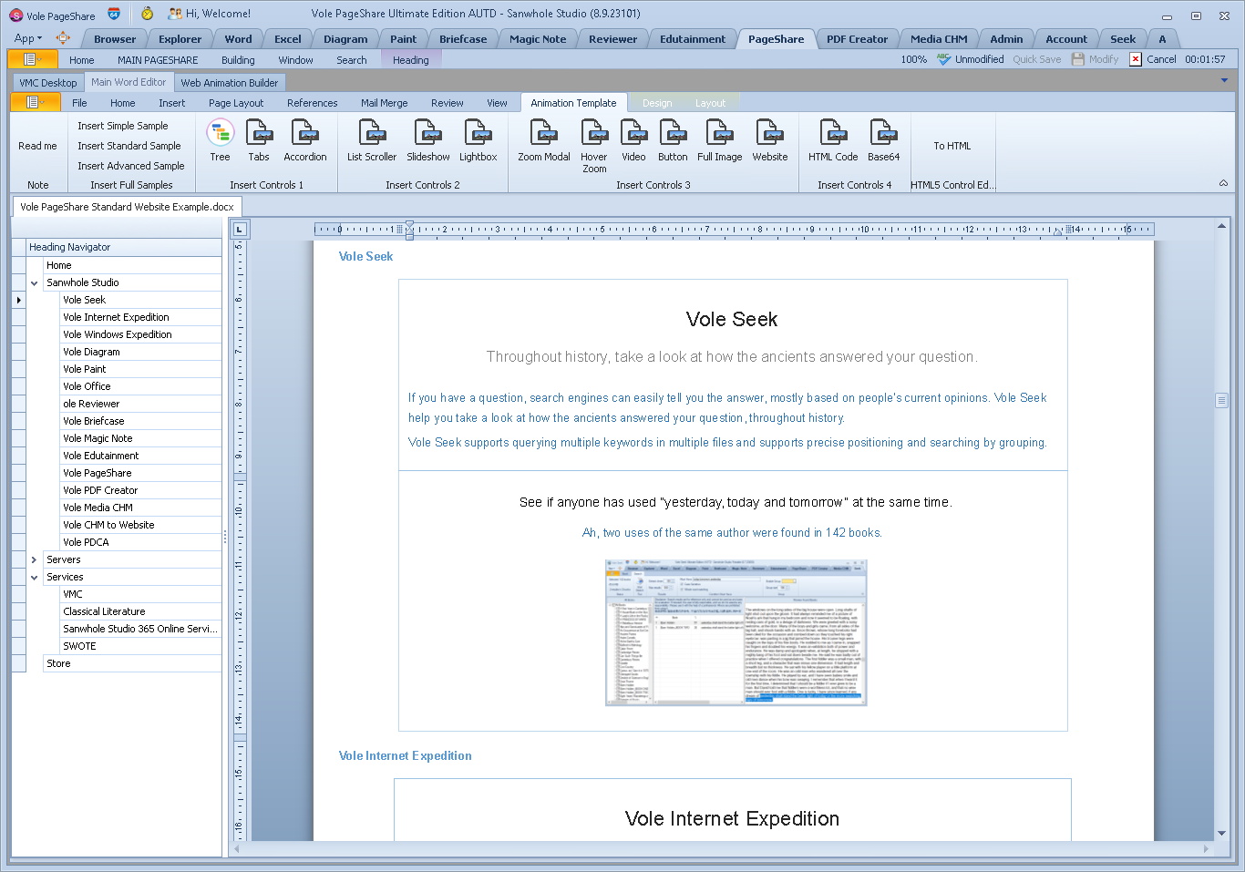Click the Cancel red X icon
Viewport: 1245px width, 872px height.
[x=1136, y=59]
